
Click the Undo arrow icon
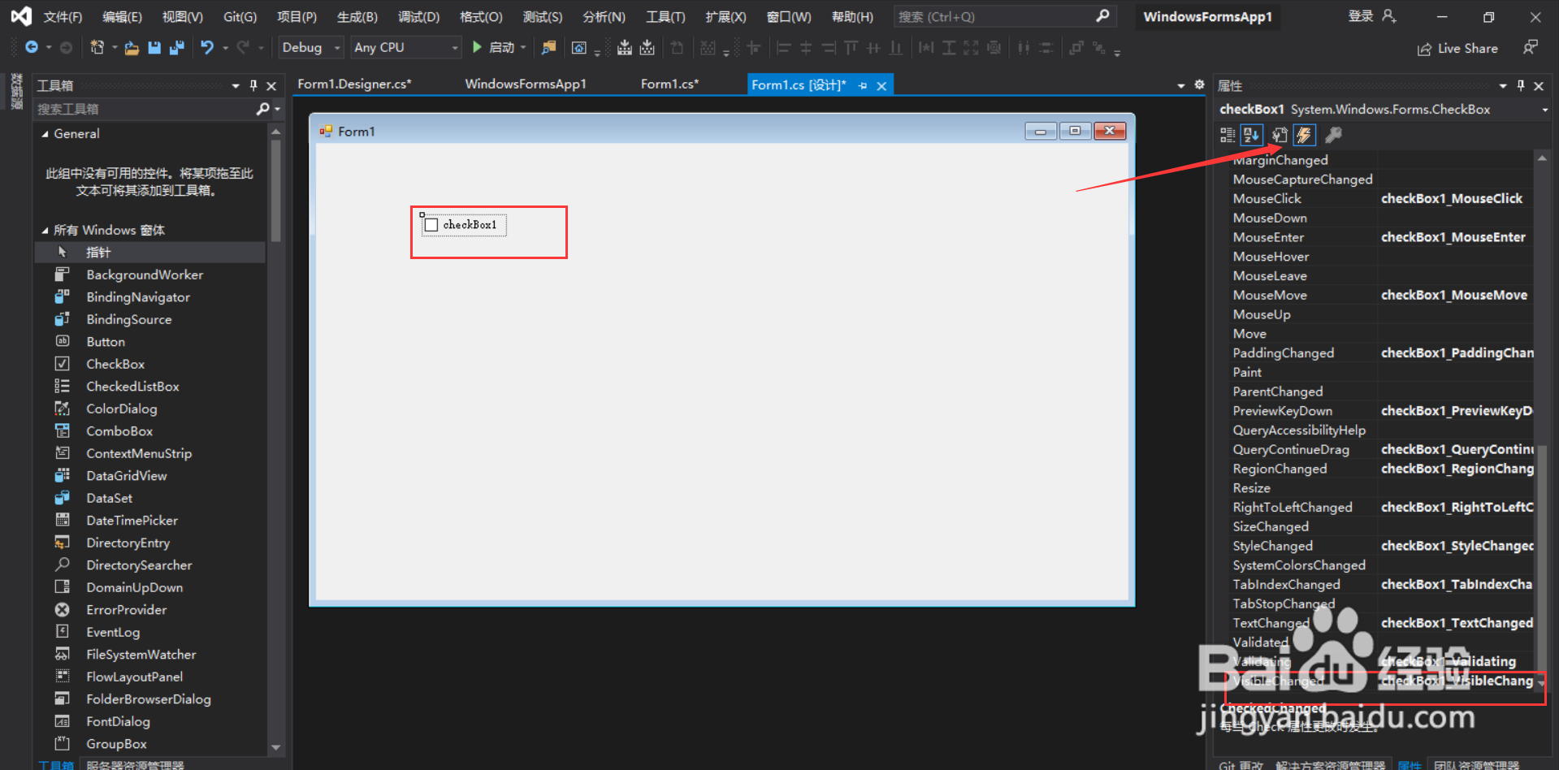[207, 48]
